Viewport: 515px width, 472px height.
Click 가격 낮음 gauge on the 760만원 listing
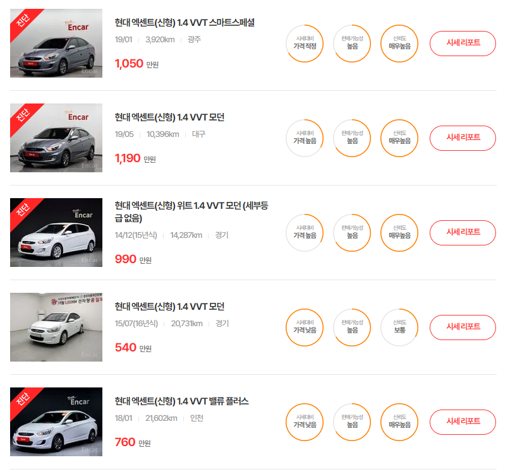coord(305,422)
